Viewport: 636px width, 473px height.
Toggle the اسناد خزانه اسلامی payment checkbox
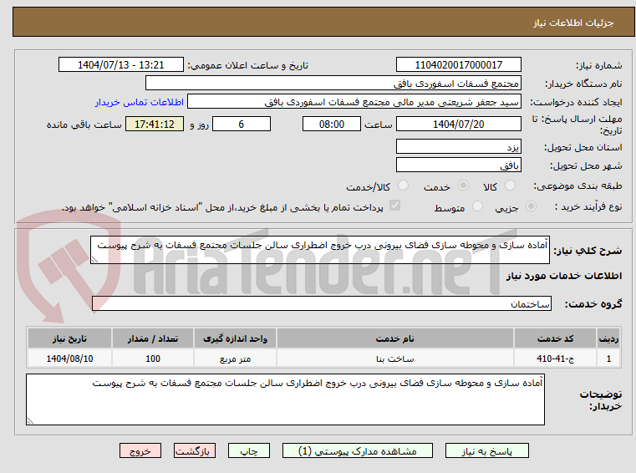coord(394,206)
